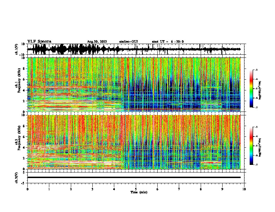The height and width of the screenshot is (212, 275).
Task: Click inside the ch.1 frequency spectrogram
Action: pos(134,85)
